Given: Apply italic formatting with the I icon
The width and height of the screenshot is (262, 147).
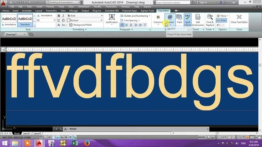Looking at the screenshot, I should [63, 16].
